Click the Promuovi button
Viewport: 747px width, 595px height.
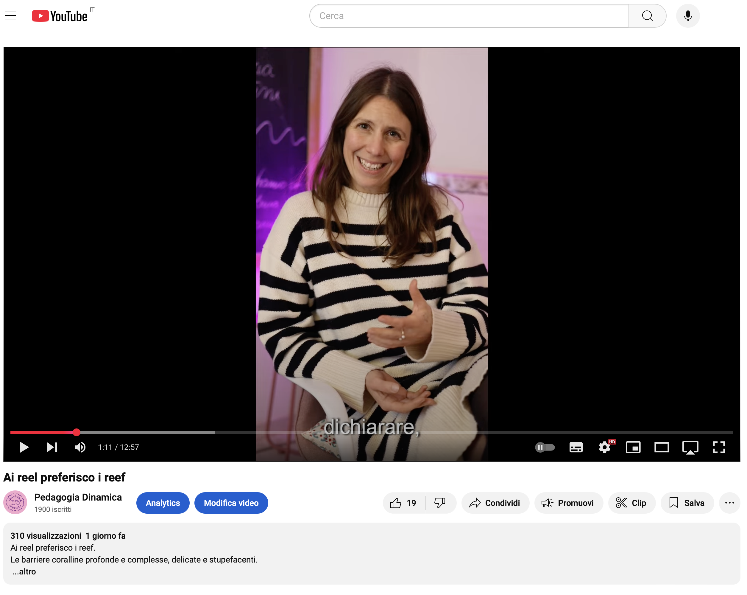(569, 503)
